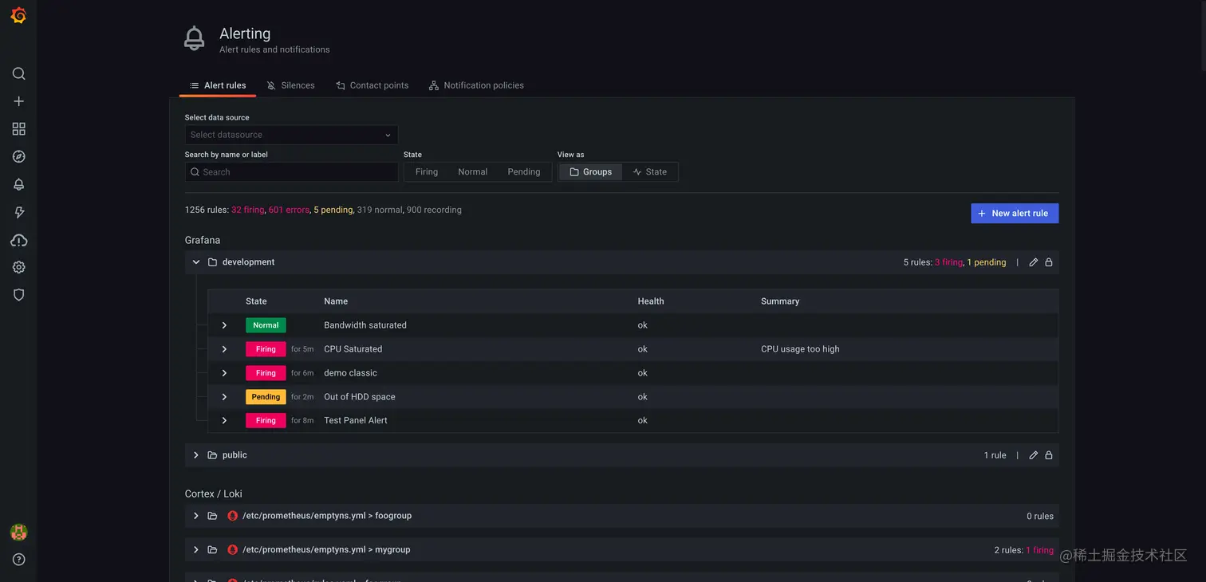
Task: View rules as State
Action: click(650, 172)
